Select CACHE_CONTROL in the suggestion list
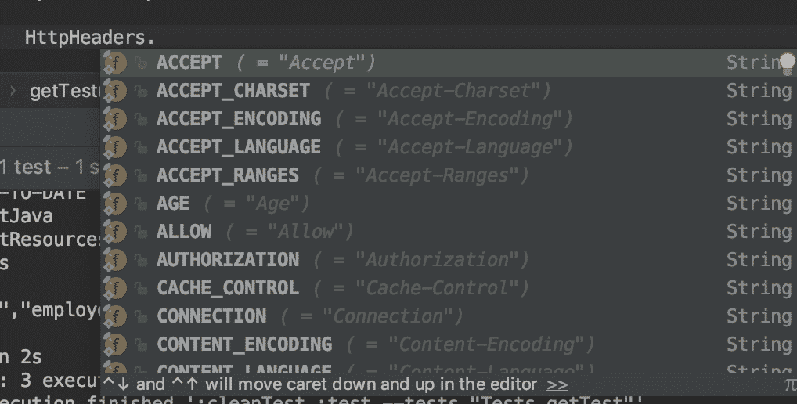This screenshot has width=797, height=404. pos(227,288)
